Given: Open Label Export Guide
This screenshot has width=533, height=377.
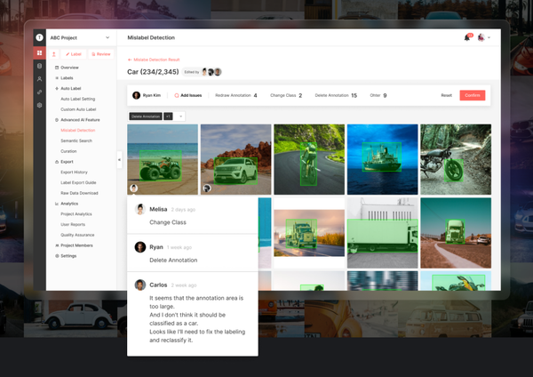Looking at the screenshot, I should pos(78,182).
